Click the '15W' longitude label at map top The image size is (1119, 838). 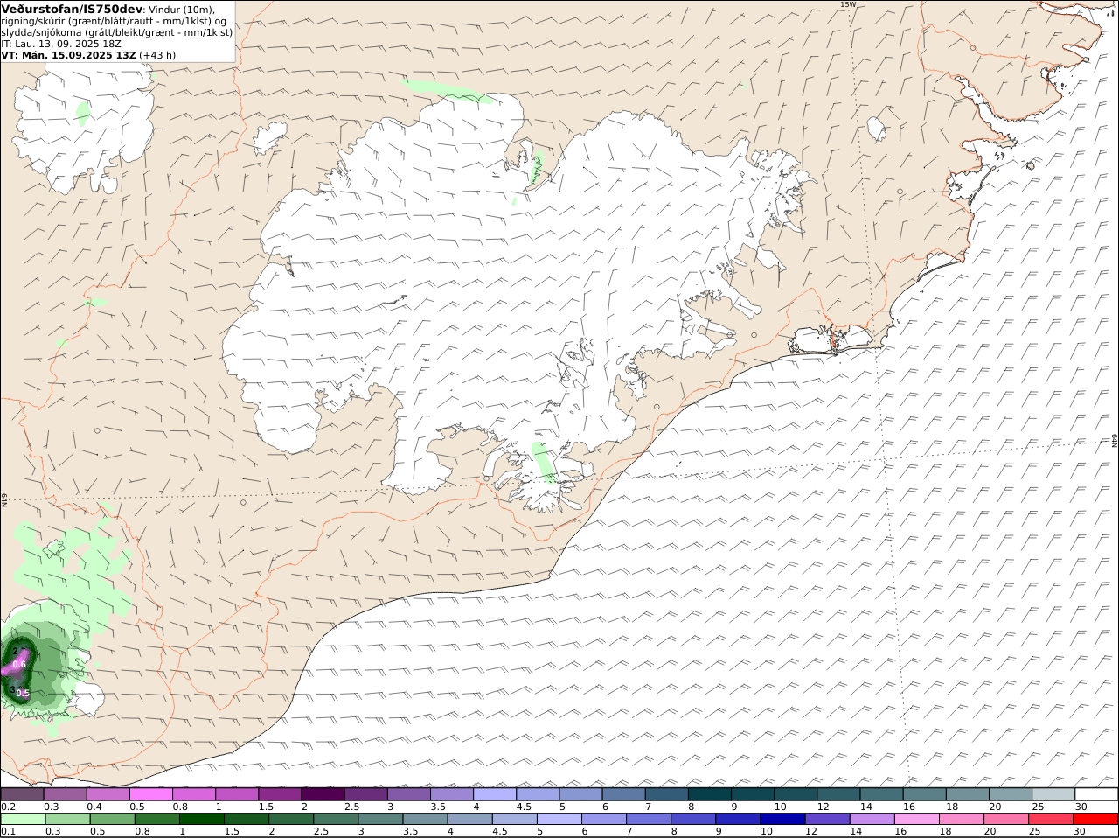click(x=847, y=4)
